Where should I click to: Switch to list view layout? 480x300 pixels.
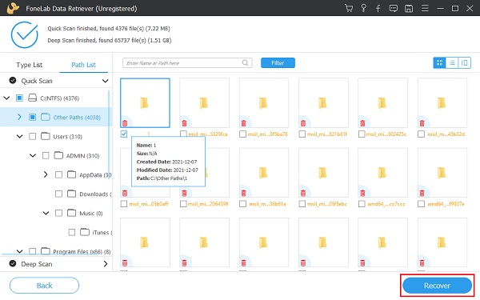pyautogui.click(x=452, y=62)
